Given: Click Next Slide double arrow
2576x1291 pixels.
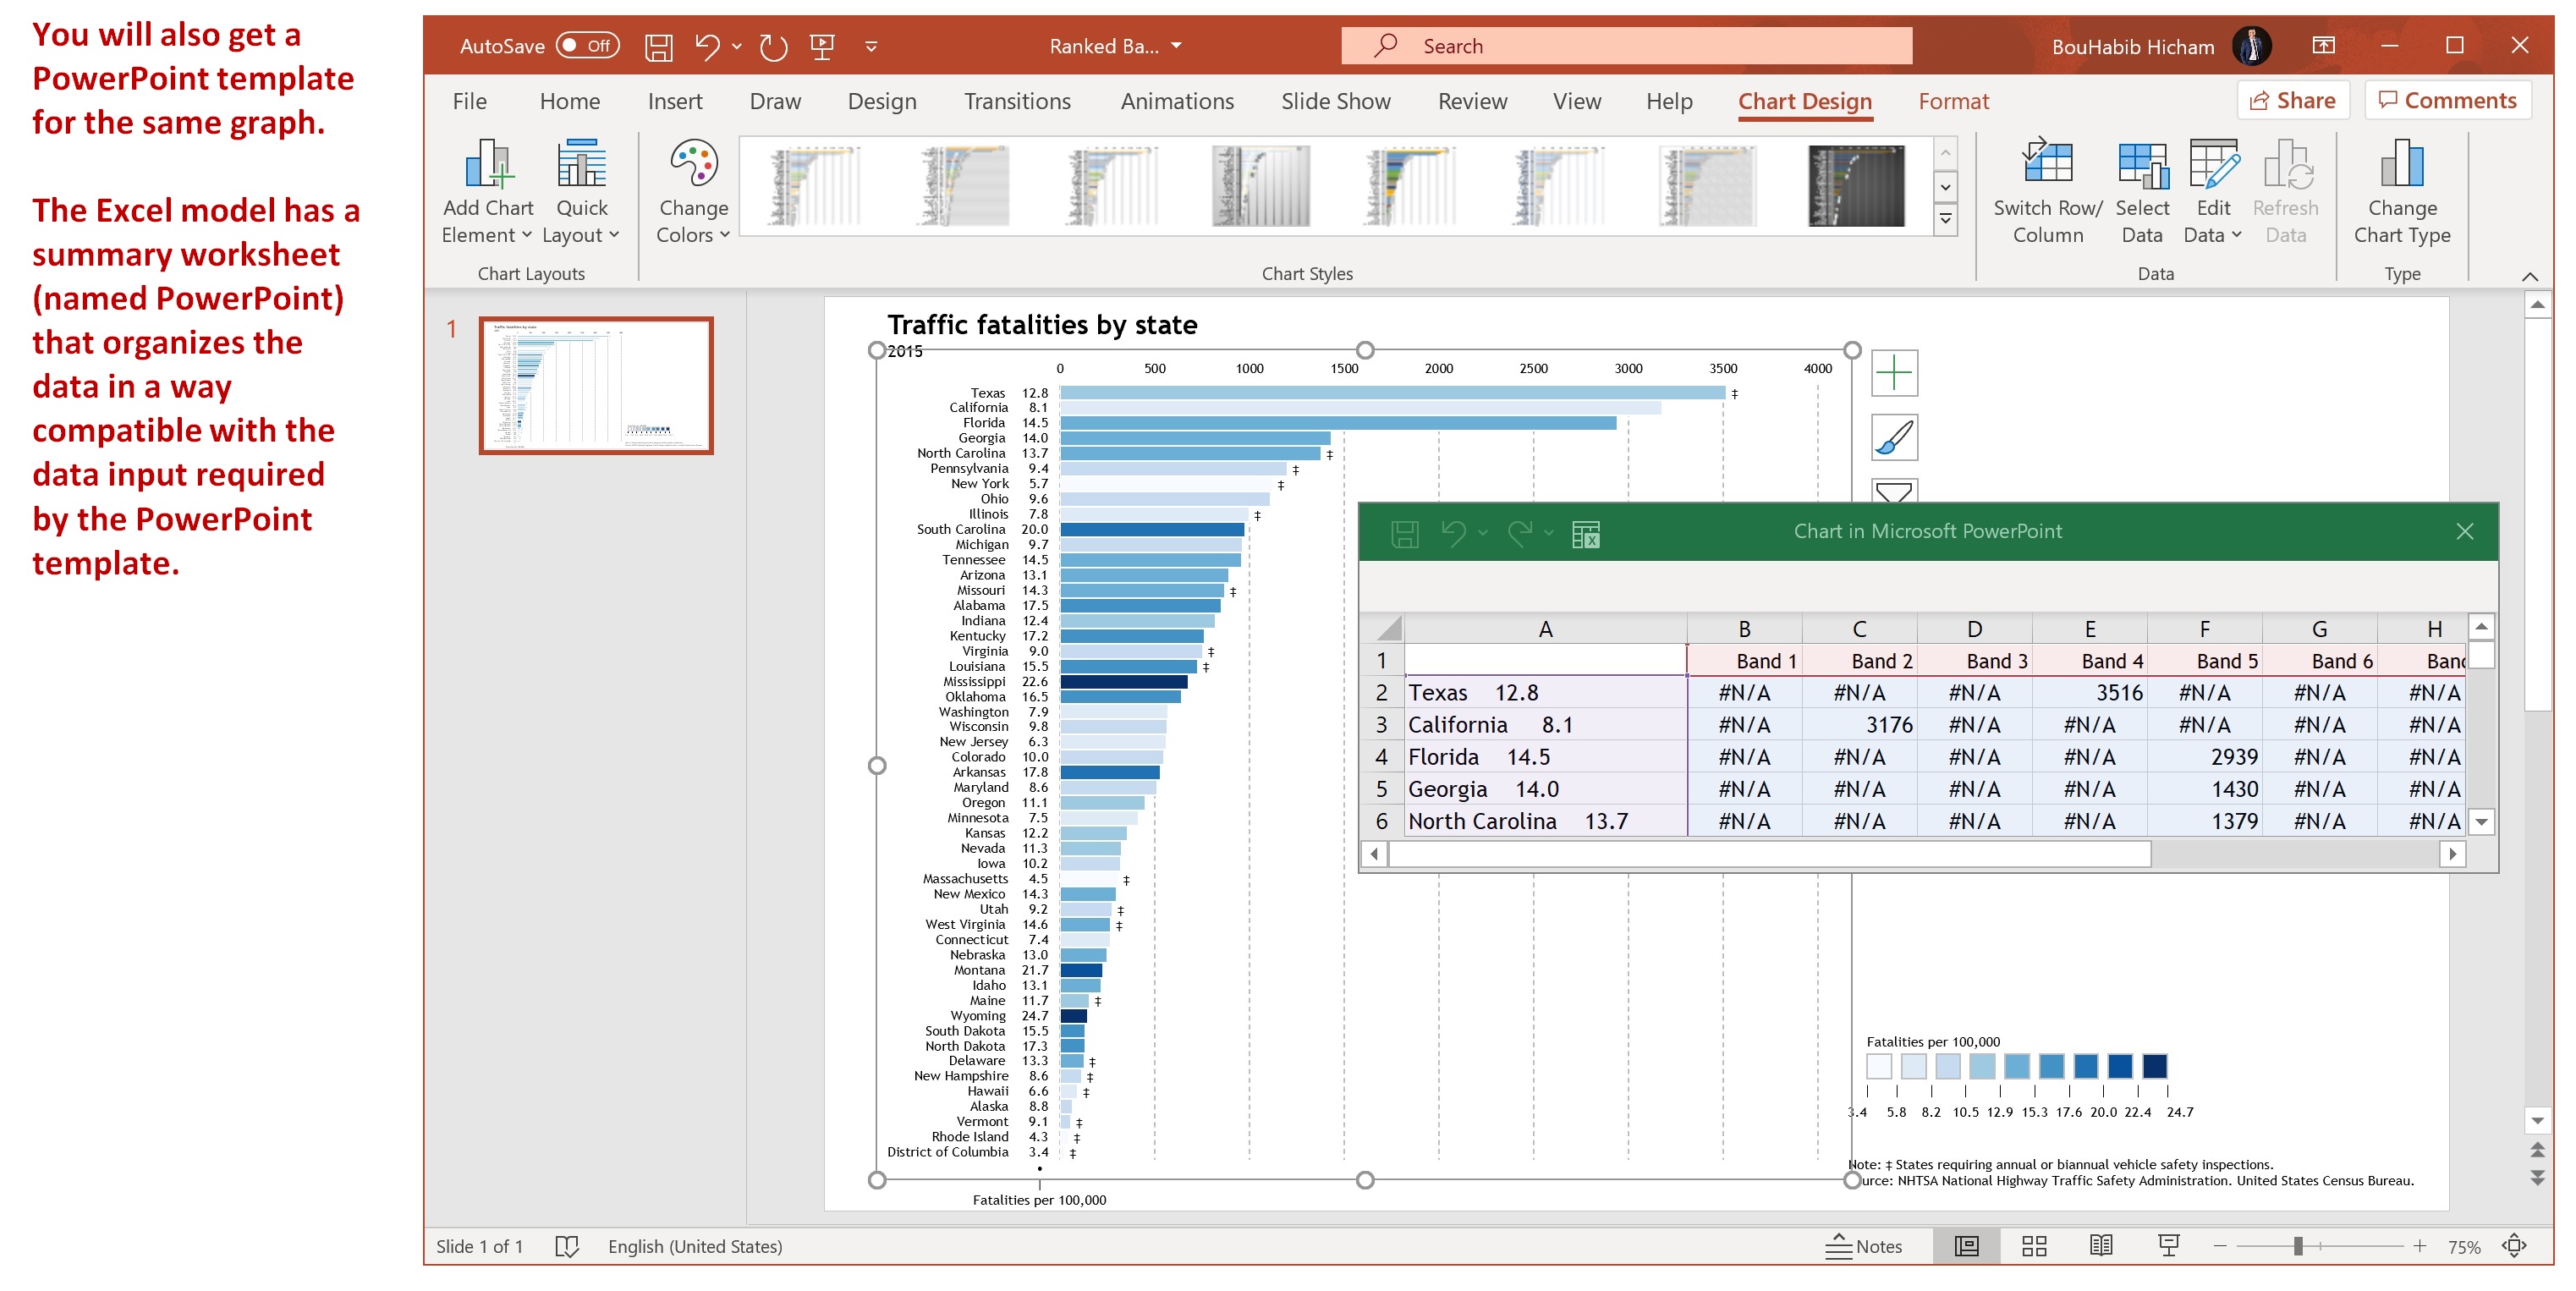Looking at the screenshot, I should [2538, 1177].
